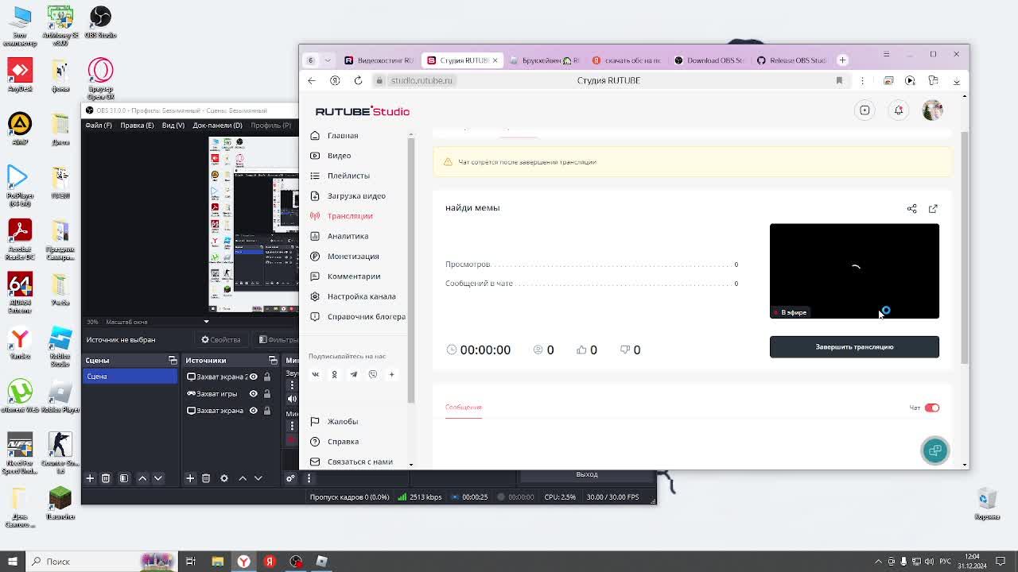Open the OBS Док-панели menu
Image resolution: width=1018 pixels, height=572 pixels.
(x=217, y=126)
